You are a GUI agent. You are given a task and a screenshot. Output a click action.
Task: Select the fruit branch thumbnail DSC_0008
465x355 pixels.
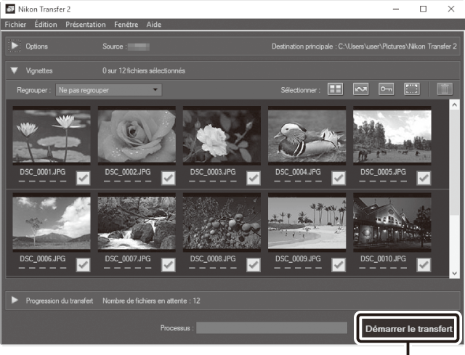pyautogui.click(x=222, y=222)
